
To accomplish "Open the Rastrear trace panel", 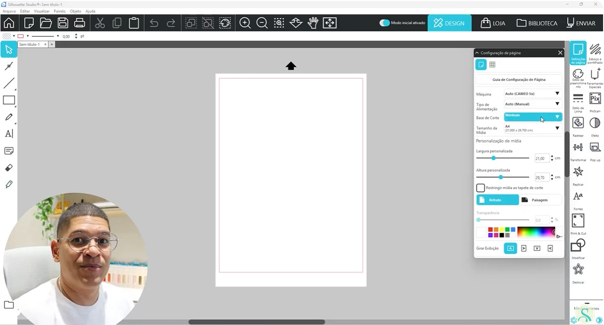I will 578,126.
